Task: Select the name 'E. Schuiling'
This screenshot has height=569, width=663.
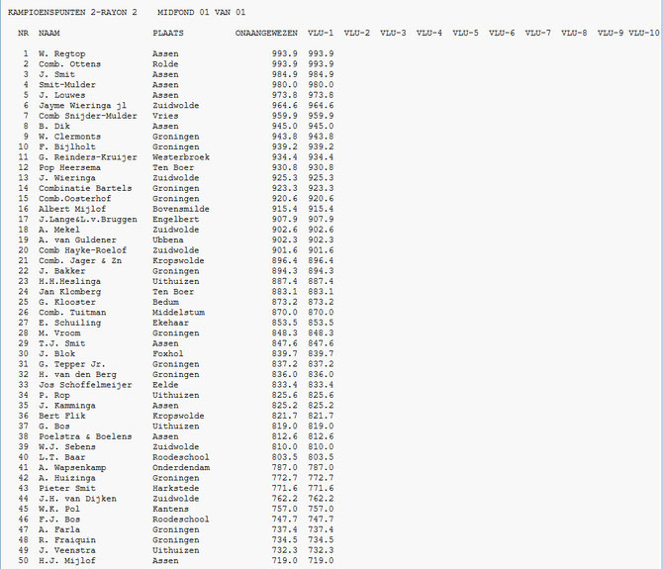Action: 70,323
